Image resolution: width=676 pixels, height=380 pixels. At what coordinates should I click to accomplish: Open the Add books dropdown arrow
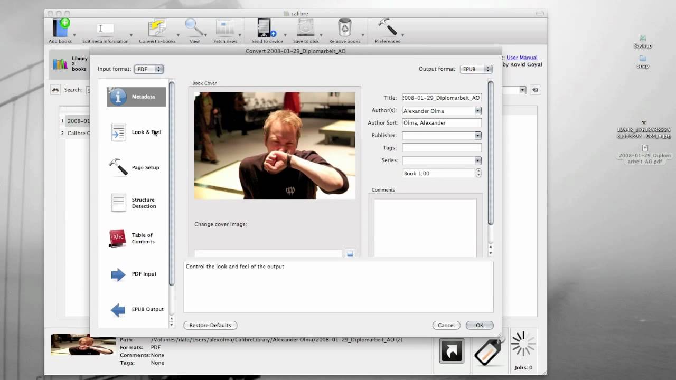tap(74, 35)
